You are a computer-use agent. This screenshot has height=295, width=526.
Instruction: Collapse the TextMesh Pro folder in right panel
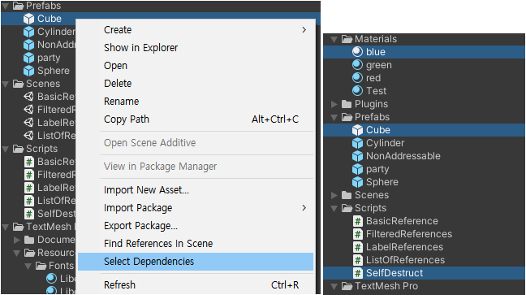[334, 286]
